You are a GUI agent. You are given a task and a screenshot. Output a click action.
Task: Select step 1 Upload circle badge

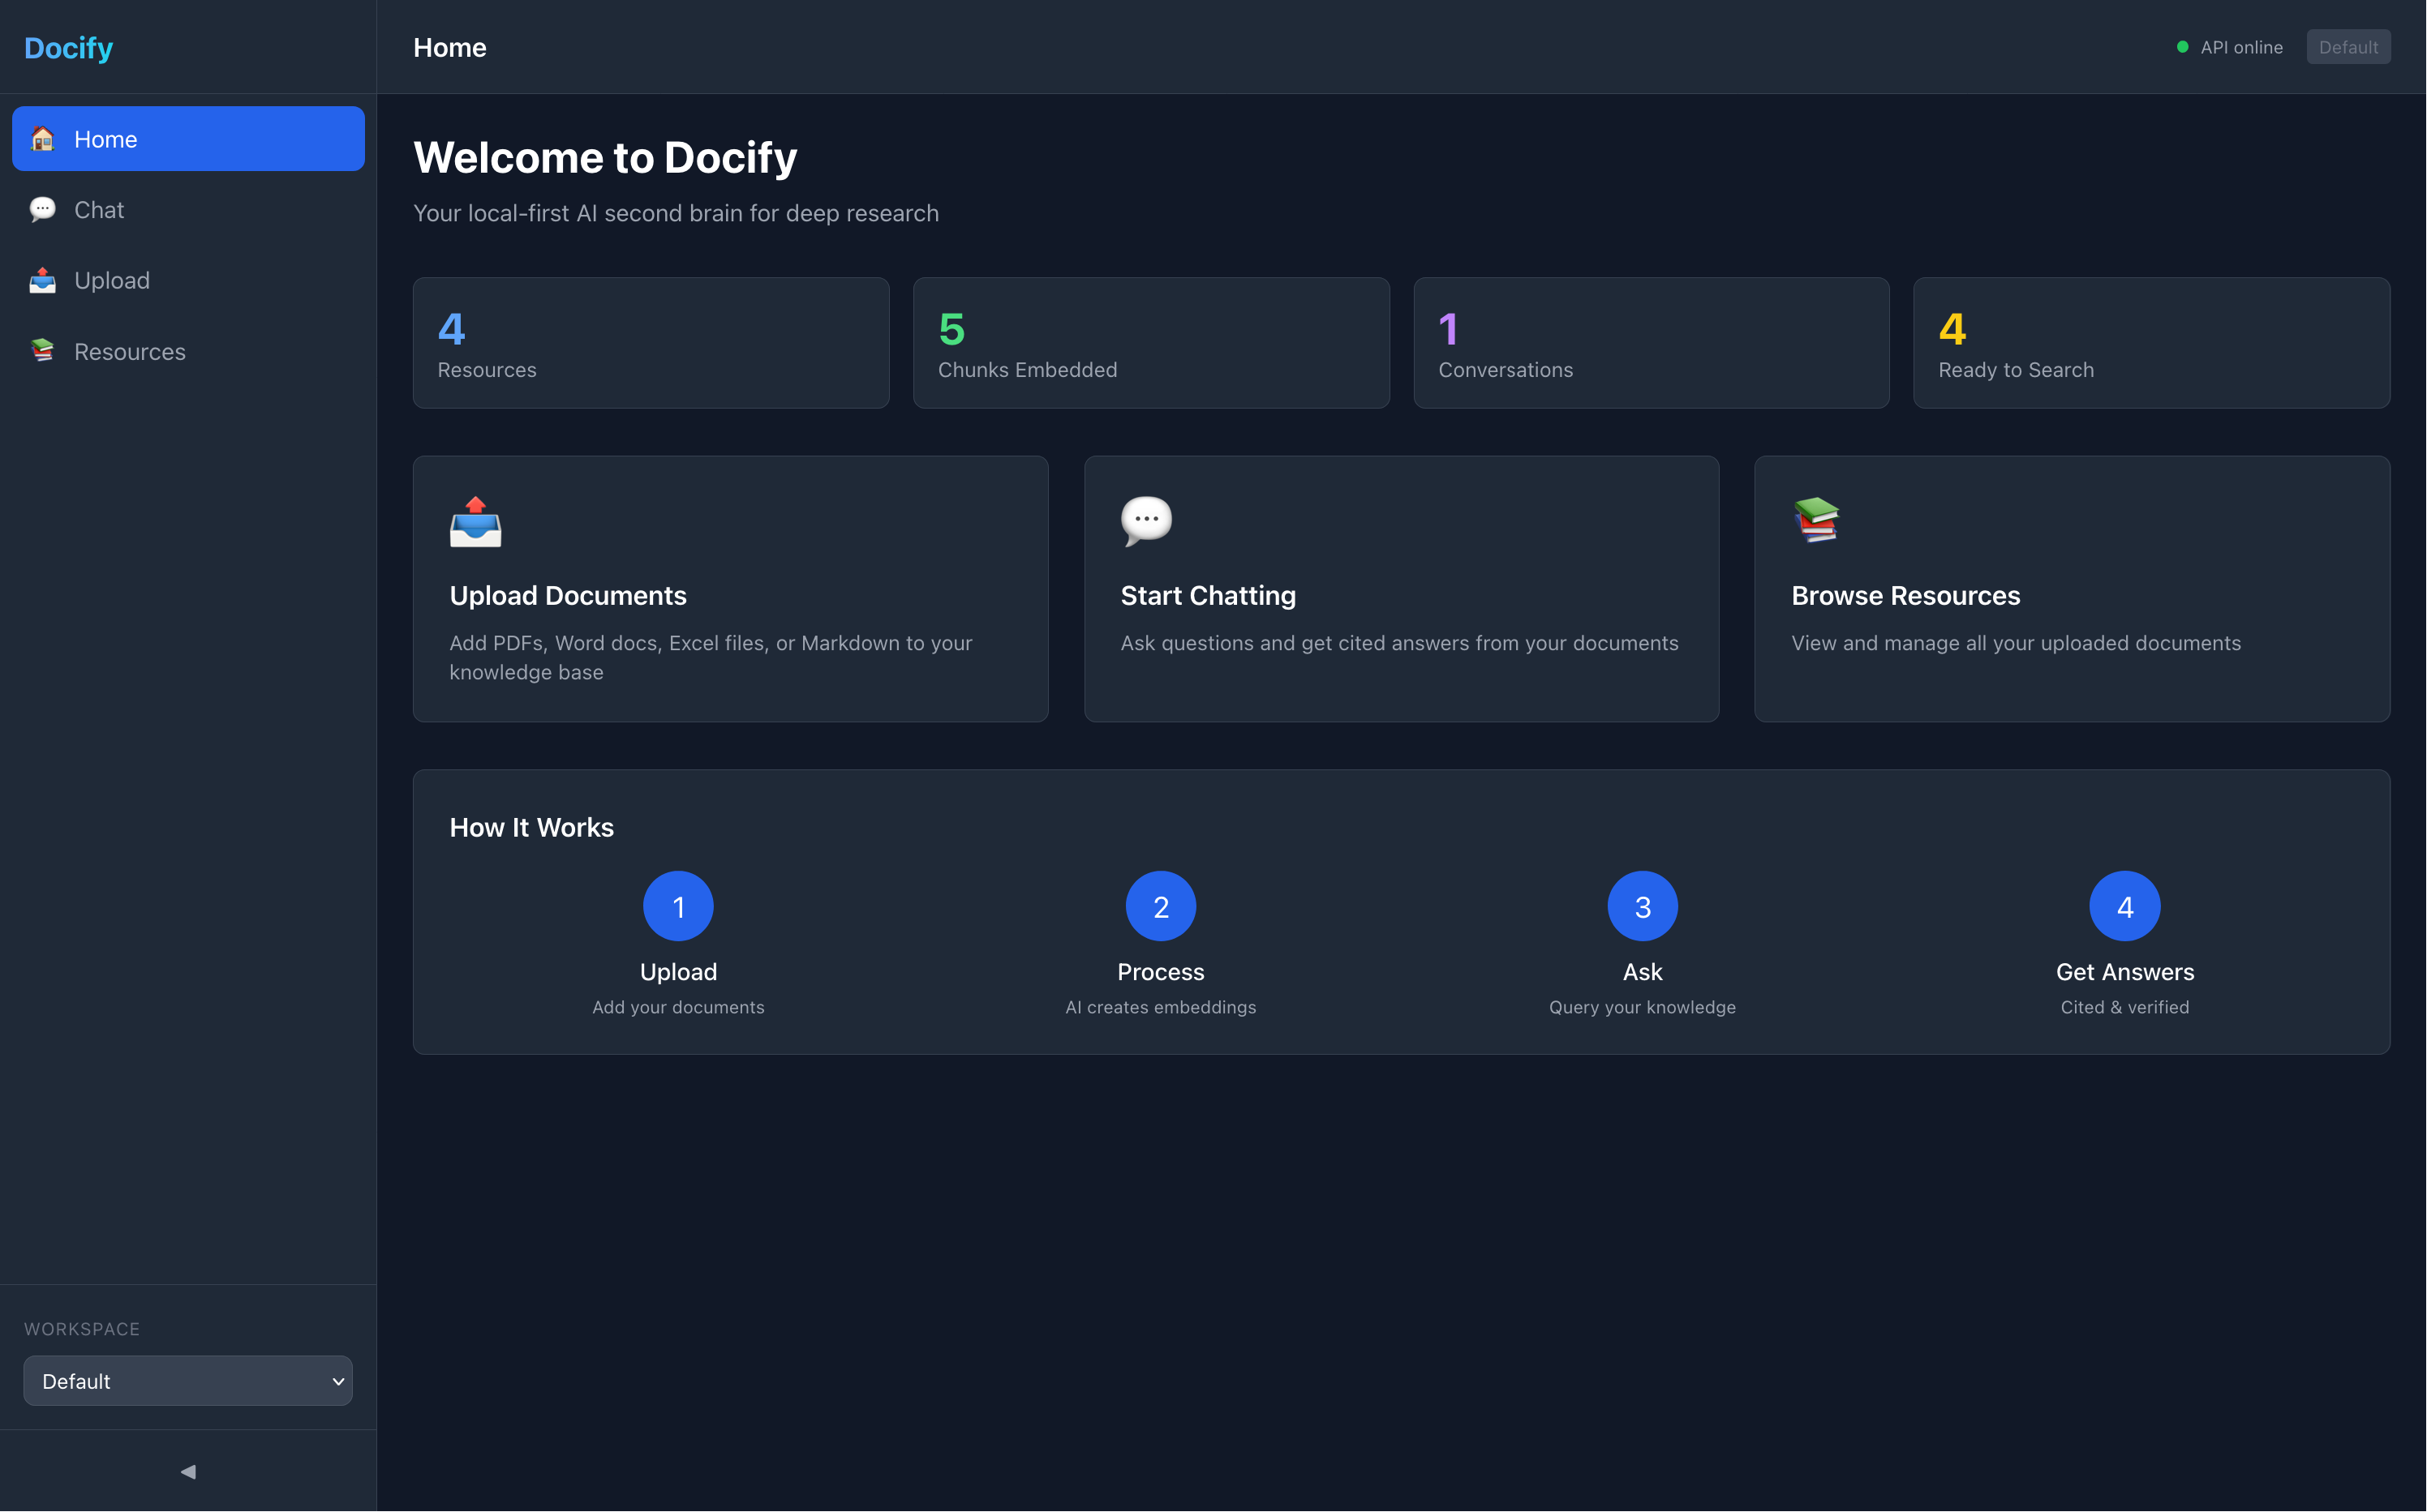pos(677,906)
